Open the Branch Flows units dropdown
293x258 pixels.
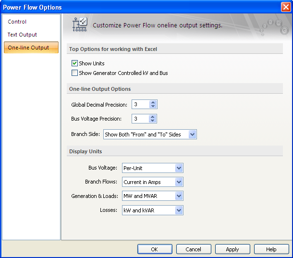179,182
